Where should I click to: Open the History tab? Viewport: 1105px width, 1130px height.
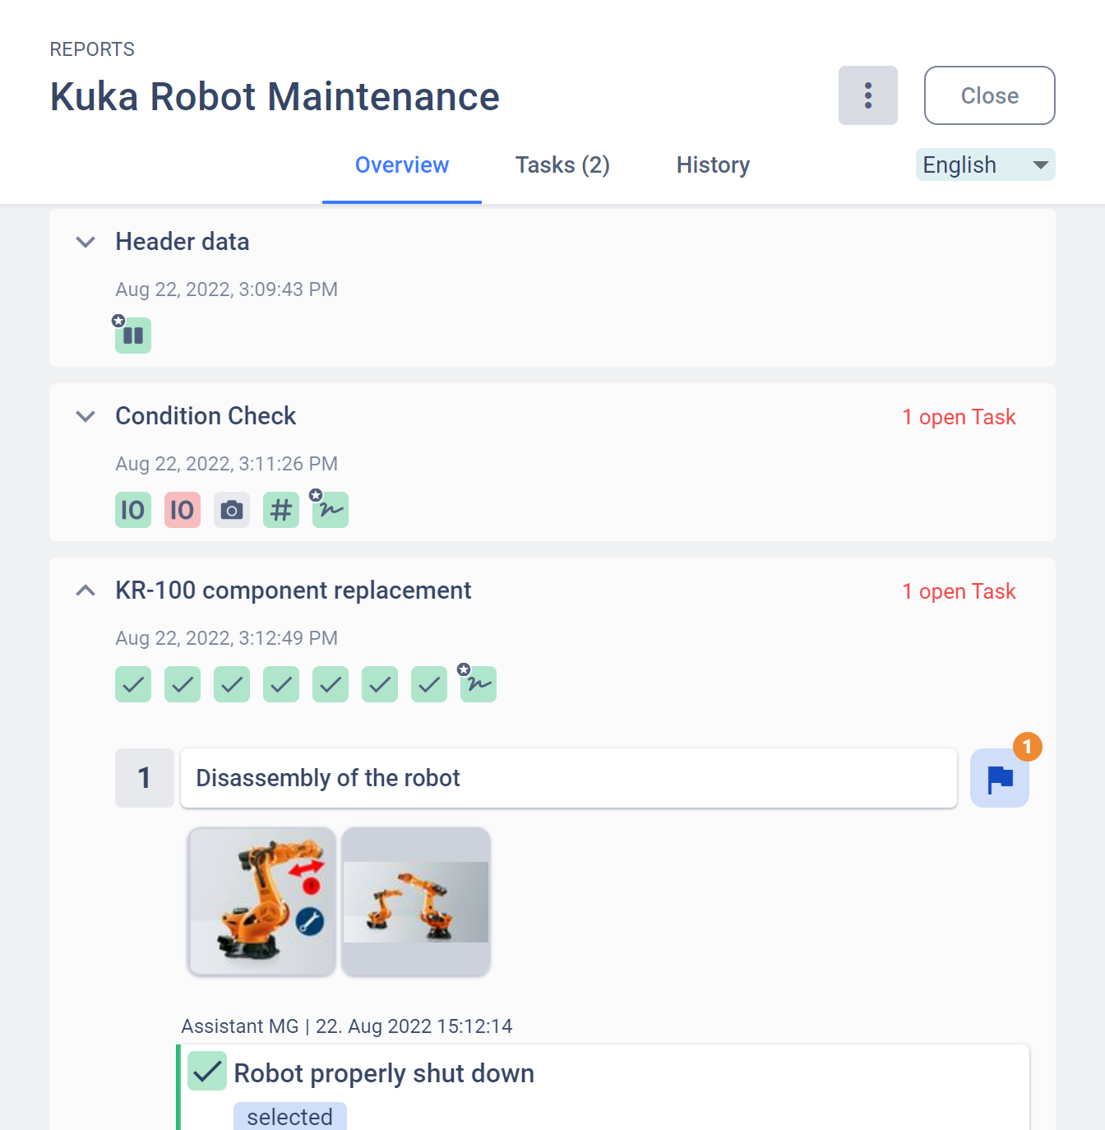713,165
